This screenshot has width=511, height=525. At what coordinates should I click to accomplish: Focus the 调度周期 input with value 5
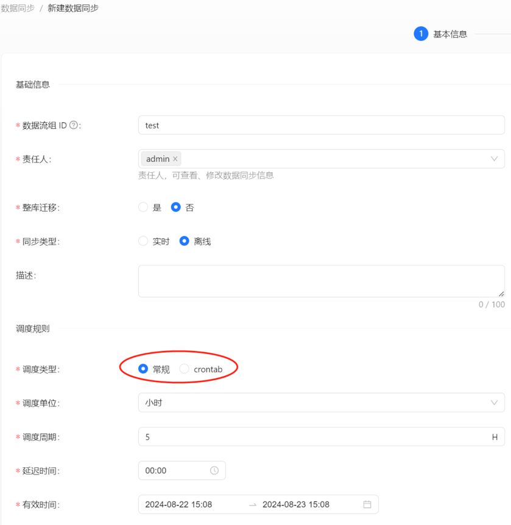coord(314,437)
